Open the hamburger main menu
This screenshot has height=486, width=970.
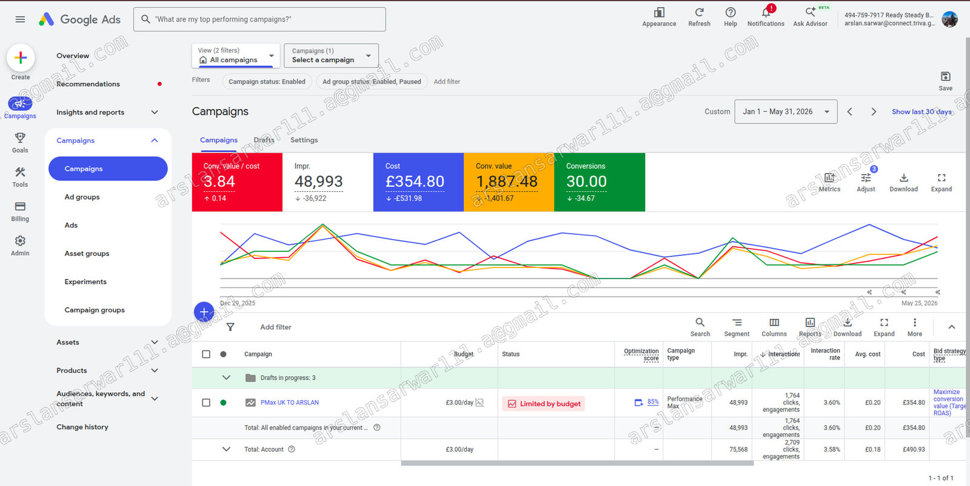20,19
